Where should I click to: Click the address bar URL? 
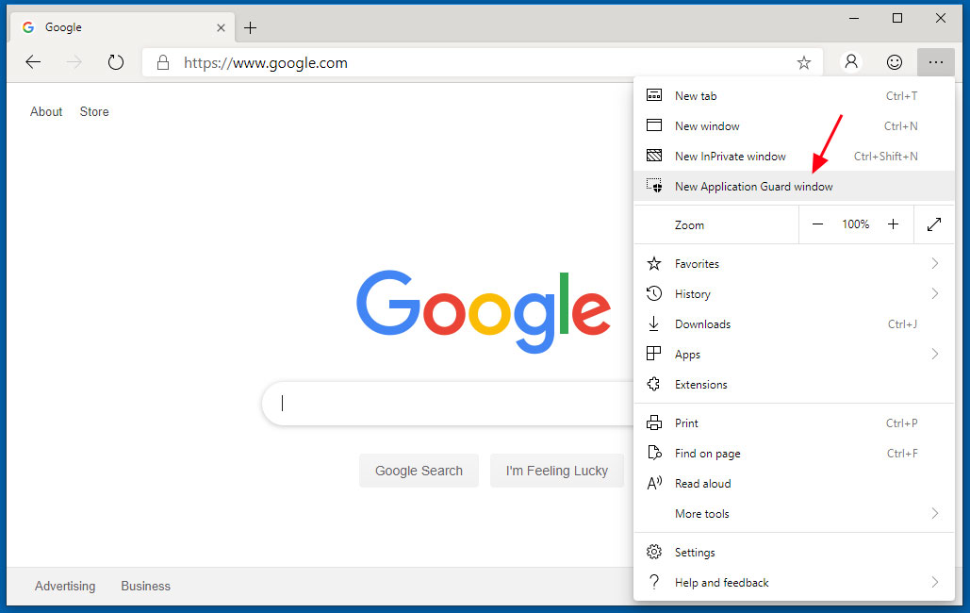[x=266, y=62]
